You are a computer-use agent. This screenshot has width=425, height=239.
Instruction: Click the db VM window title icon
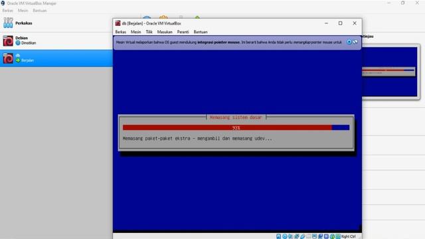[x=118, y=23]
